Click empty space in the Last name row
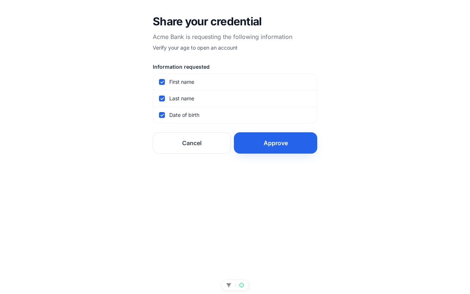This screenshot has width=470, height=294. pyautogui.click(x=257, y=98)
